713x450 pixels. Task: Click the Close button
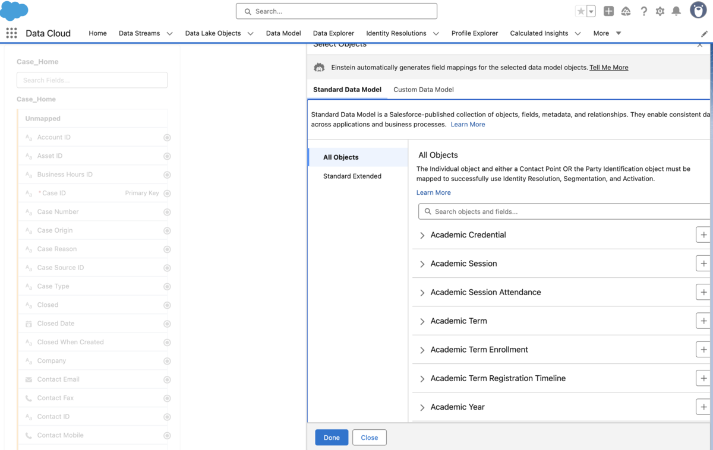369,438
